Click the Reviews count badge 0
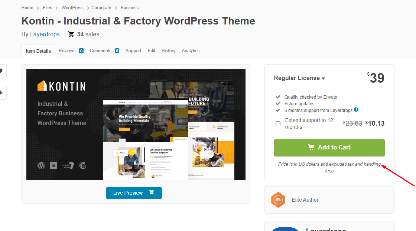The image size is (416, 231). pyautogui.click(x=81, y=51)
